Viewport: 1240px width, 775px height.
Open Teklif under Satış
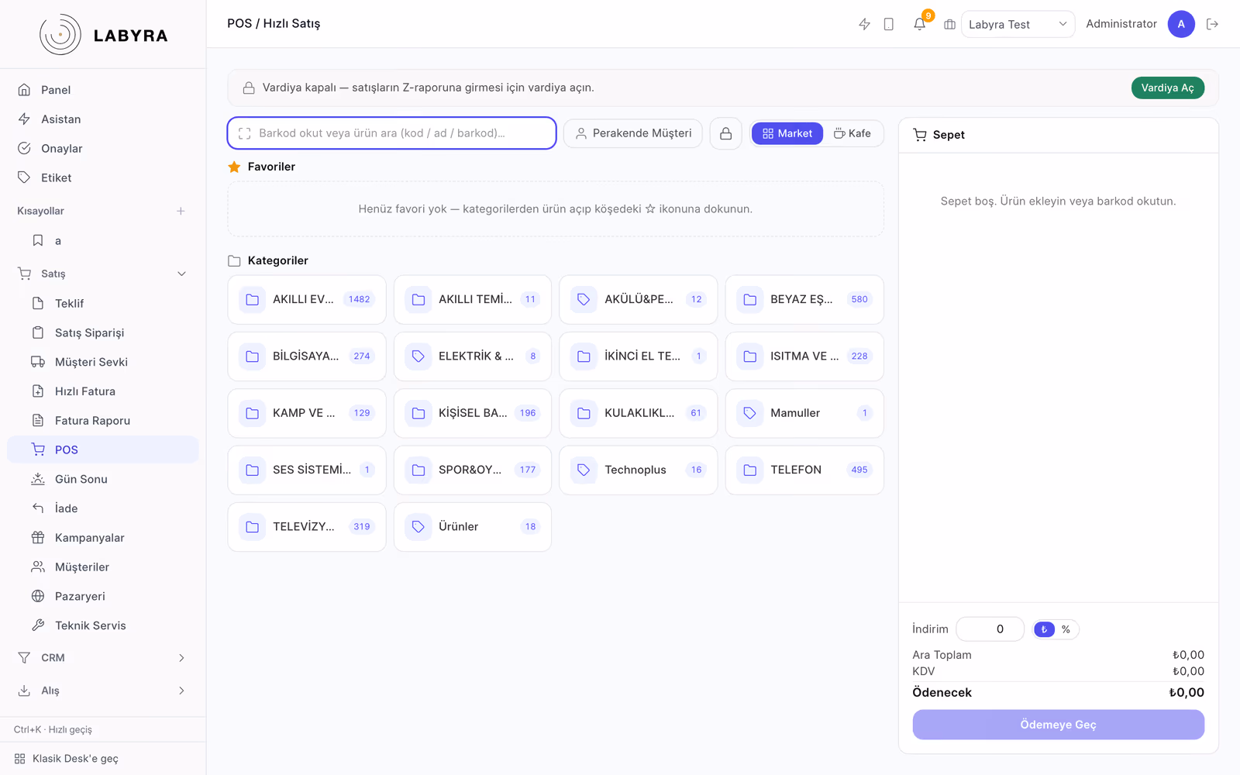pos(103,303)
